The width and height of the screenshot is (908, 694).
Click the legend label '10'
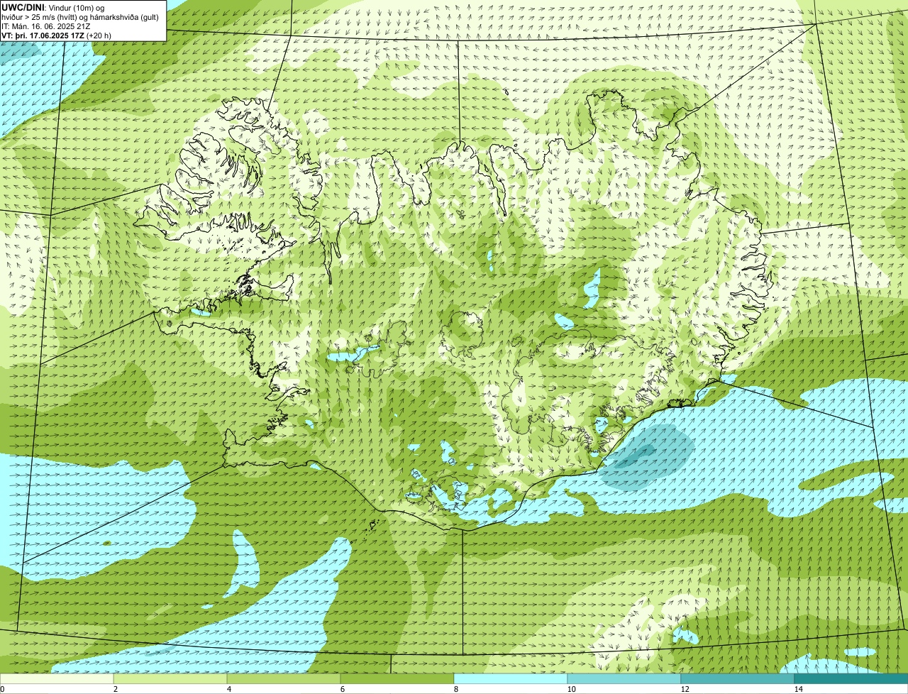click(x=571, y=689)
